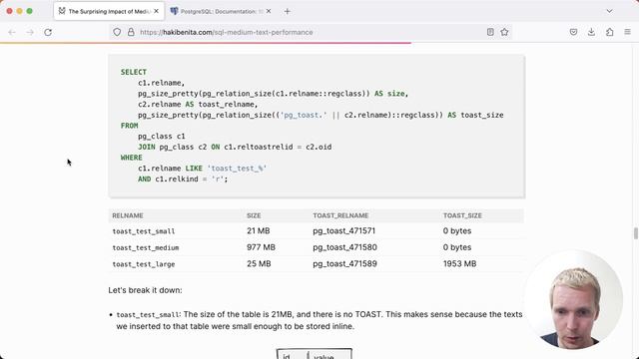List all tabs chevron

pyautogui.click(x=609, y=11)
